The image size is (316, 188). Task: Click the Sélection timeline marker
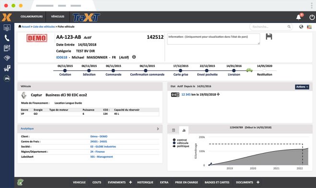[89, 71]
